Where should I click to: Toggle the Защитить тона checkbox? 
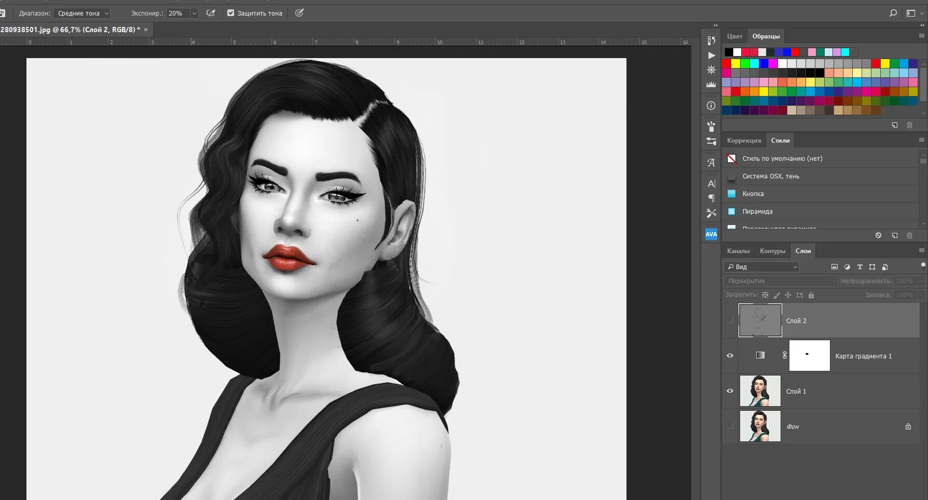[x=231, y=13]
